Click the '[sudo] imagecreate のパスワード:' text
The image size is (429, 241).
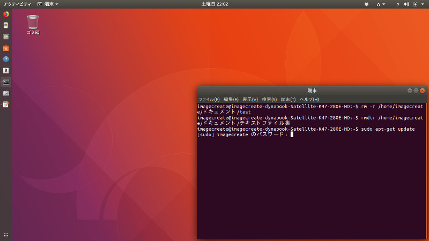point(242,134)
